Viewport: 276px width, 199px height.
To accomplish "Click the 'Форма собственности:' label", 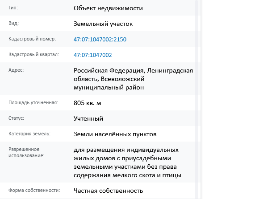I will tap(34, 190).
